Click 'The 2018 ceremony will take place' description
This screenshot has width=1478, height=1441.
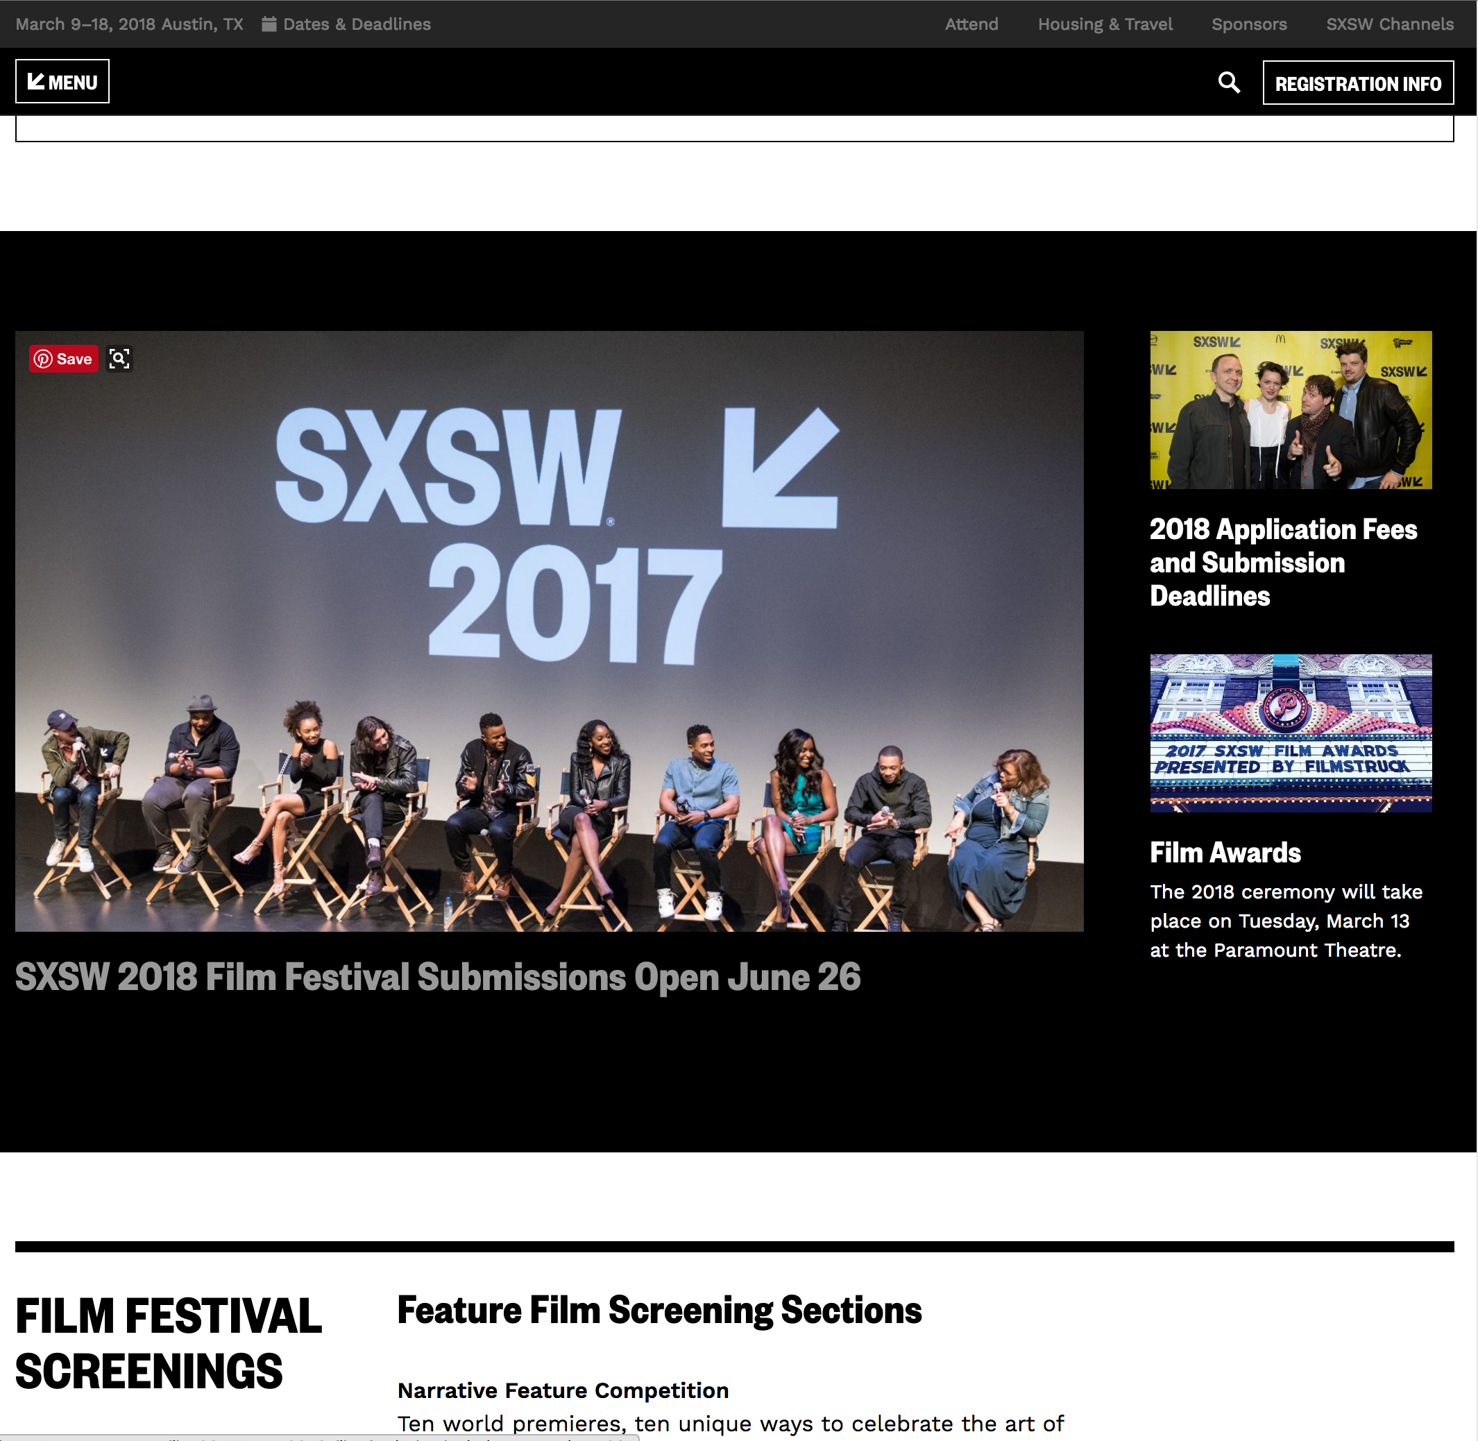pyautogui.click(x=1286, y=920)
